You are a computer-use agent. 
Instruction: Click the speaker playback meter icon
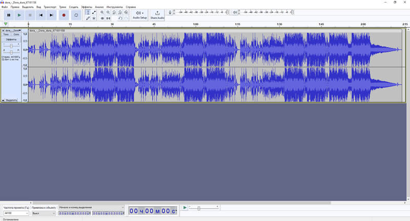point(235,12)
